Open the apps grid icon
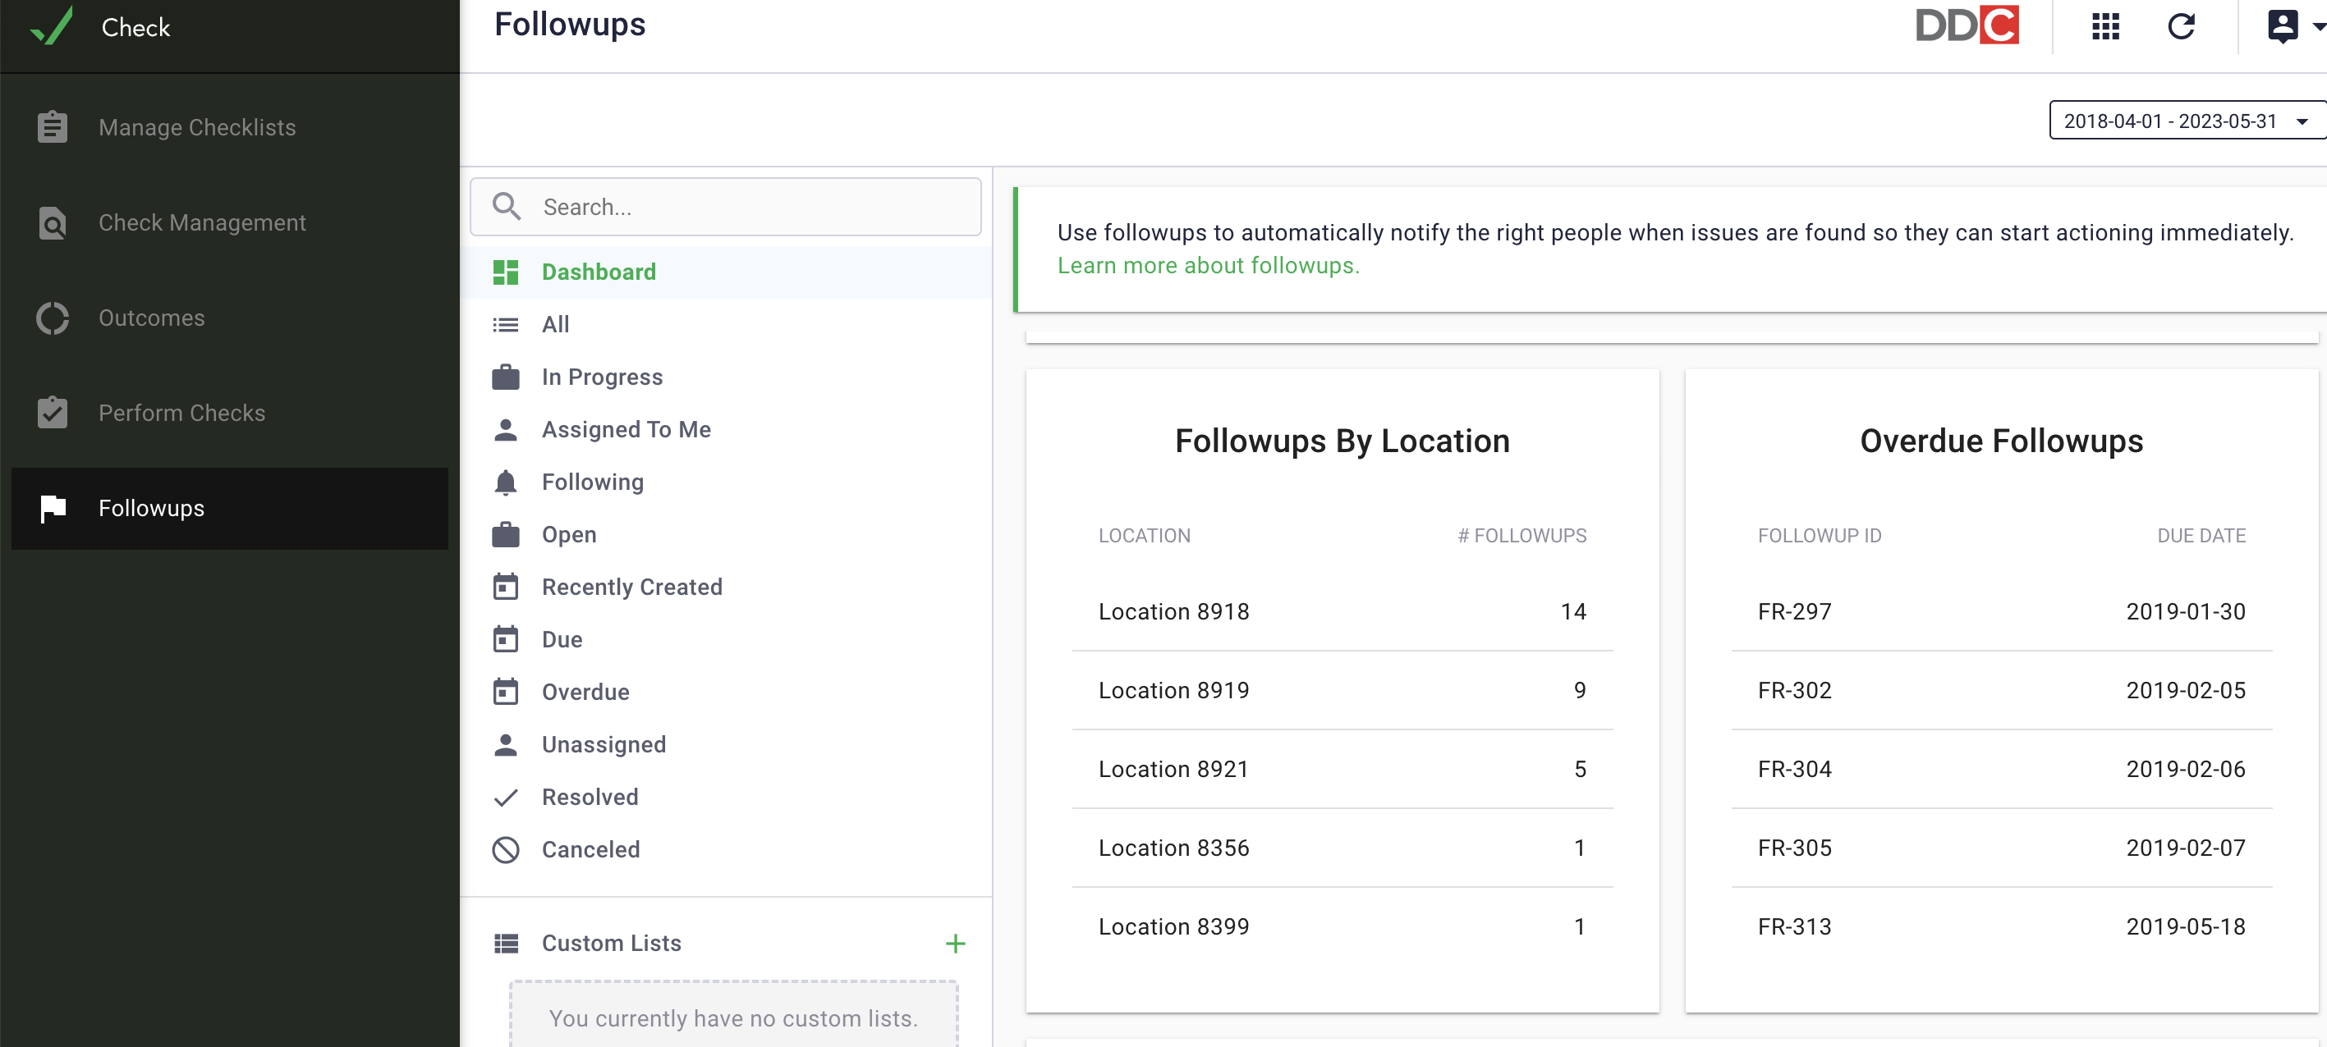2327x1047 pixels. click(2104, 26)
